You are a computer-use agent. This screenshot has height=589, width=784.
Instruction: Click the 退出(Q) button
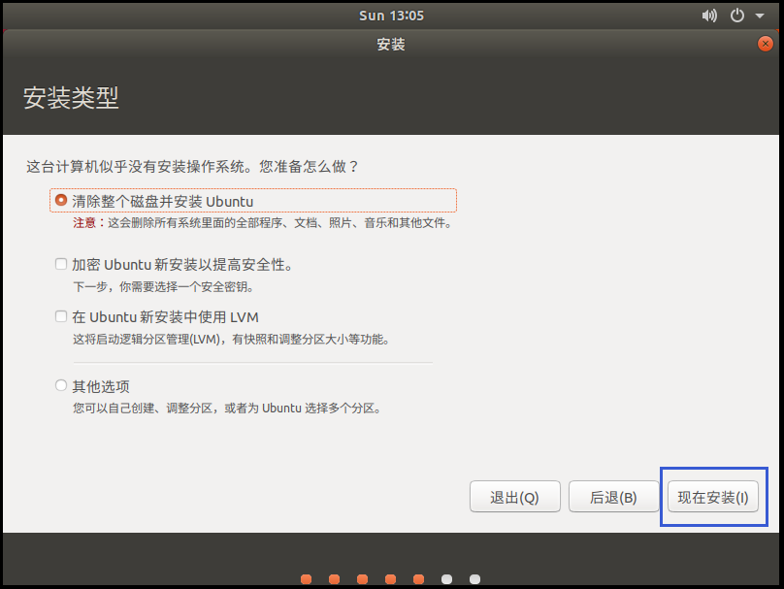514,496
